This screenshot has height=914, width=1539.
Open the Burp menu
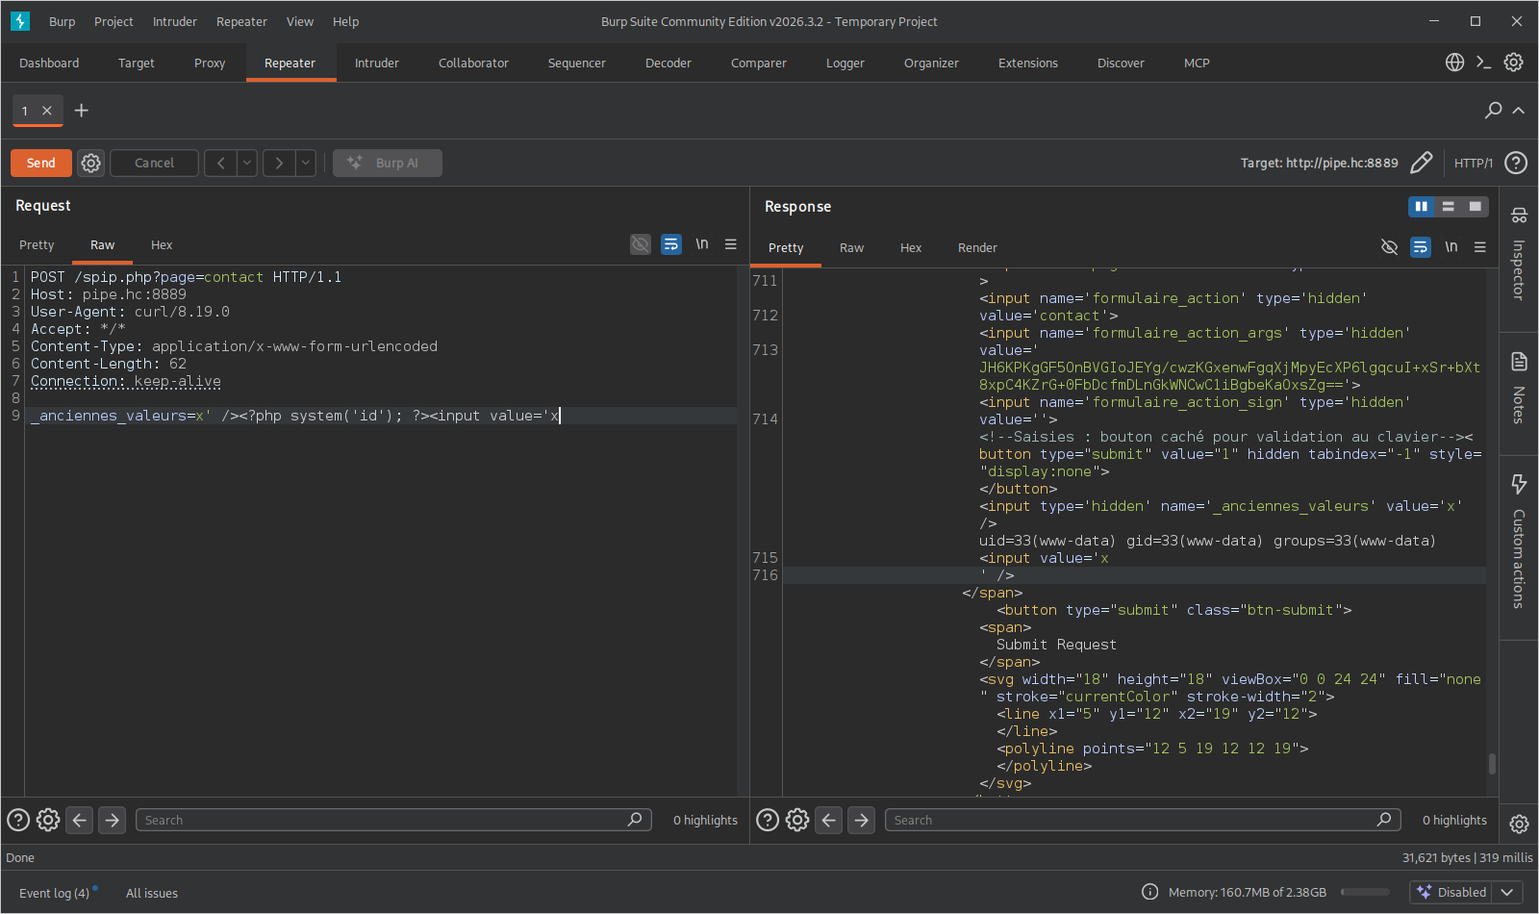tap(63, 21)
